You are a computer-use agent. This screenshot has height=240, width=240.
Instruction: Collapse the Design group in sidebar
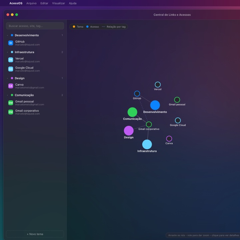[x=7, y=78]
